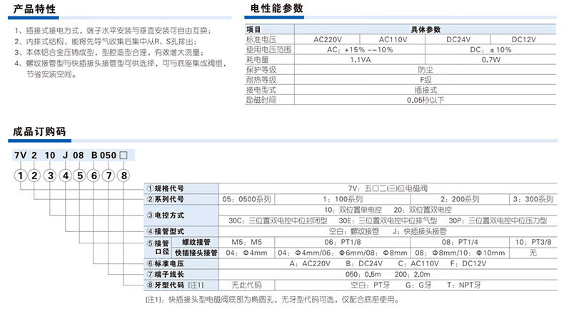Click the '2: 200系列' cell
Viewport: 564px width, 309px height.
[460, 199]
